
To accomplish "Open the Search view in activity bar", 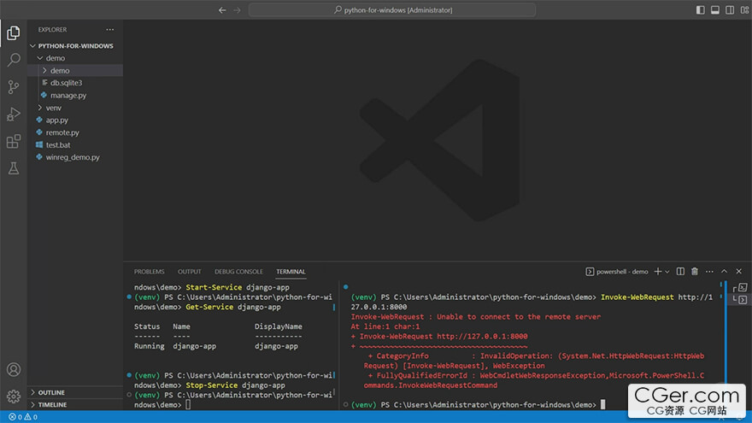I will 14,60.
